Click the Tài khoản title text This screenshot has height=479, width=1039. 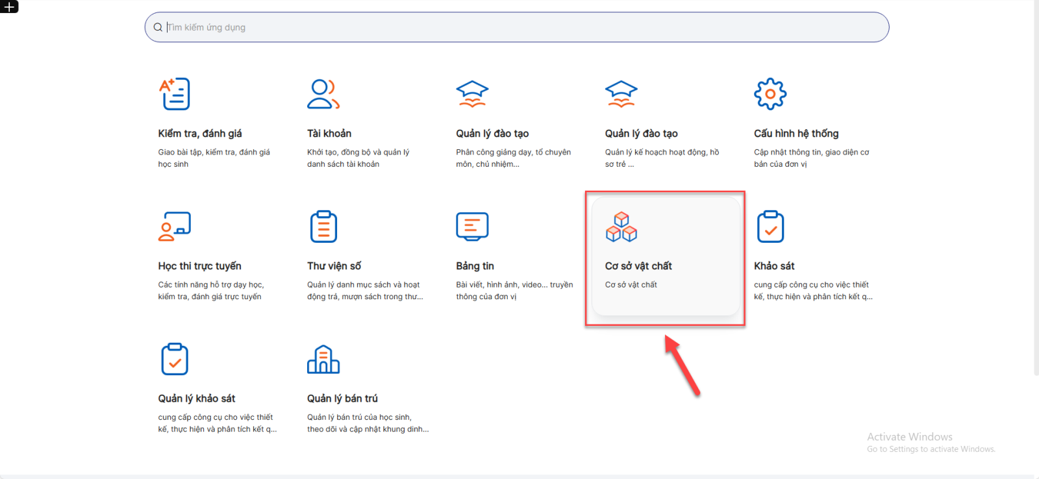329,133
